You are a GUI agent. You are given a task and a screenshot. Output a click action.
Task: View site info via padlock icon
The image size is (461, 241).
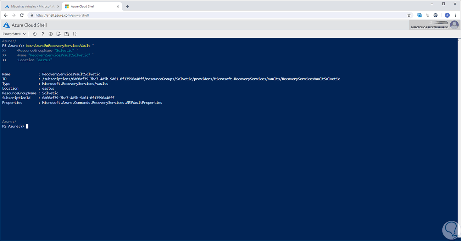point(32,15)
